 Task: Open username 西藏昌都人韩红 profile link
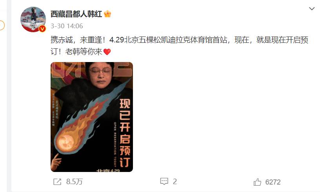click(76, 14)
